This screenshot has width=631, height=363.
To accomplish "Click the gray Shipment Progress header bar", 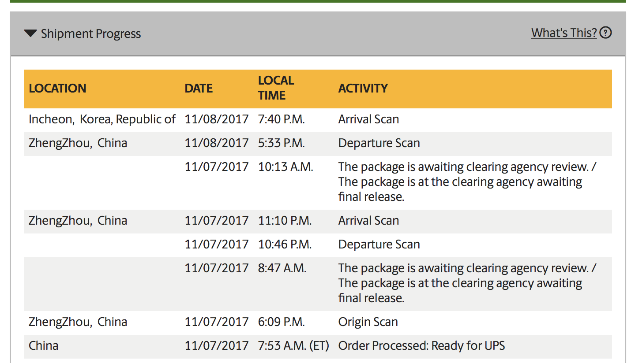I will (318, 34).
